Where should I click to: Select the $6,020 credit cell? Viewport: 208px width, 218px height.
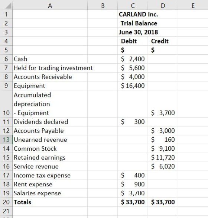[163, 166]
